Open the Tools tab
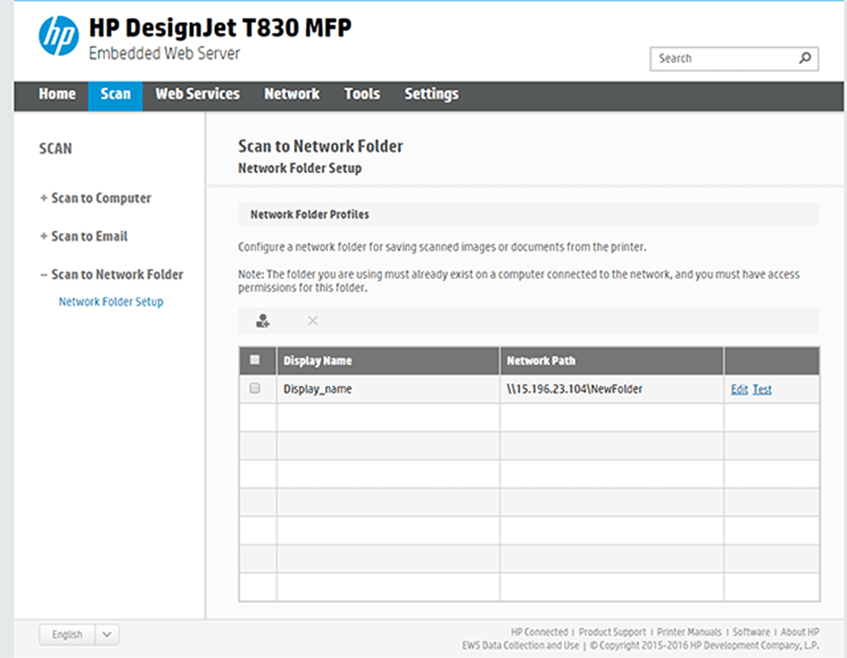847x658 pixels. (x=362, y=94)
